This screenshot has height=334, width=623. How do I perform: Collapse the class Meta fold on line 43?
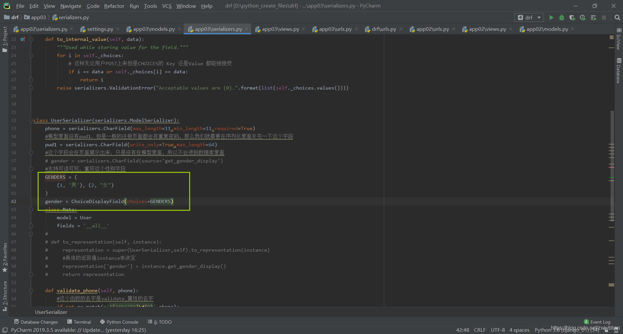(31, 209)
